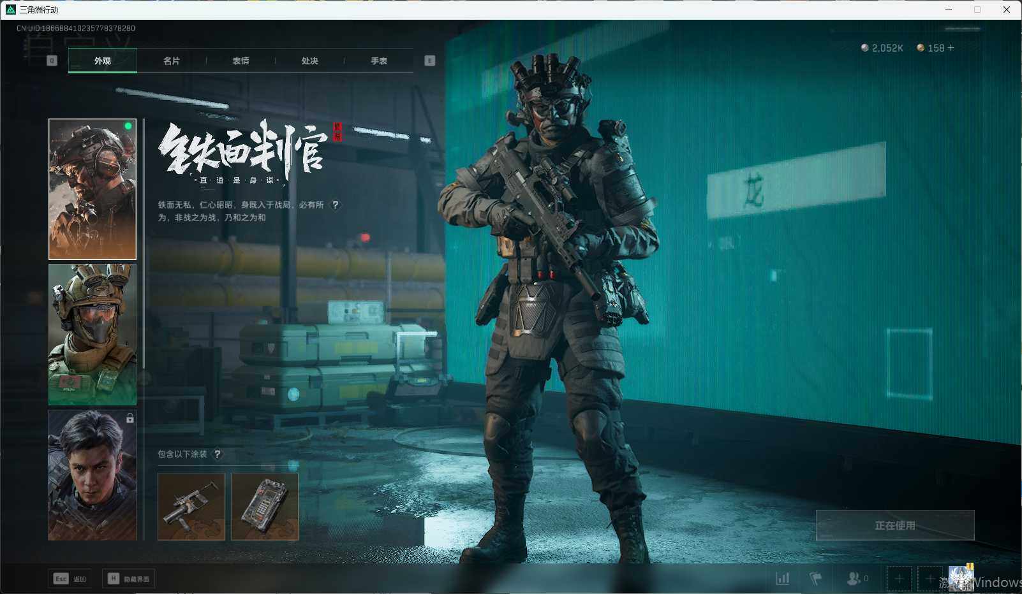The image size is (1022, 594).
Task: Click the 正在使用 button
Action: [895, 525]
